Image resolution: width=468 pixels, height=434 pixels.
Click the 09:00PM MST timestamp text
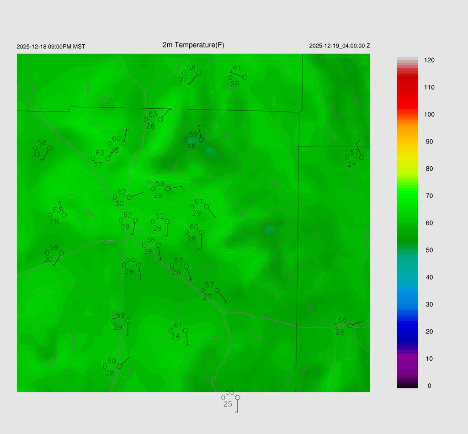pos(51,47)
